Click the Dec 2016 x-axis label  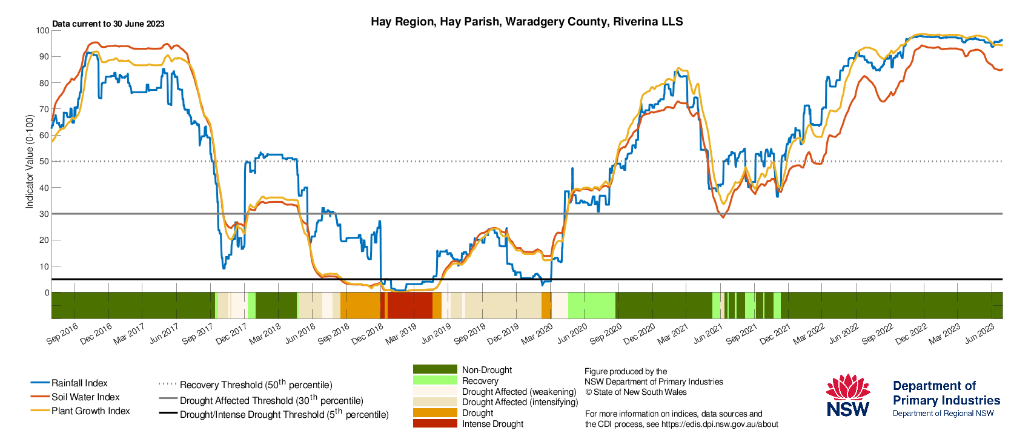click(96, 334)
